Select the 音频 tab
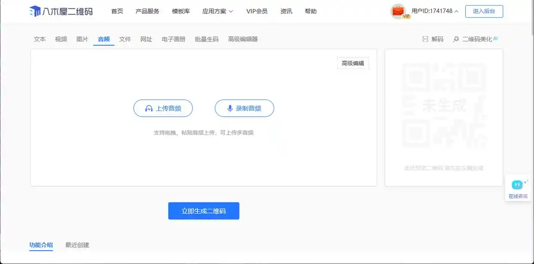534x264 pixels. 104,39
